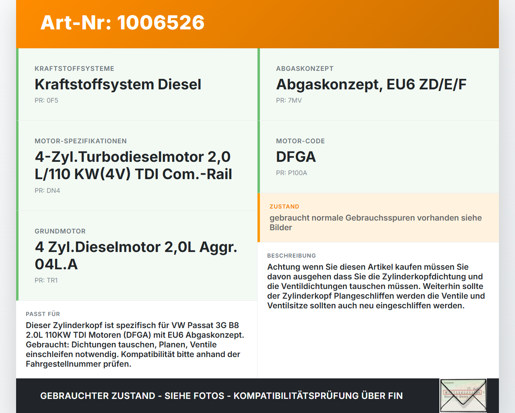The width and height of the screenshot is (515, 413).
Task: Click the 'MOTOR-CODE' label
Action: pyautogui.click(x=300, y=141)
